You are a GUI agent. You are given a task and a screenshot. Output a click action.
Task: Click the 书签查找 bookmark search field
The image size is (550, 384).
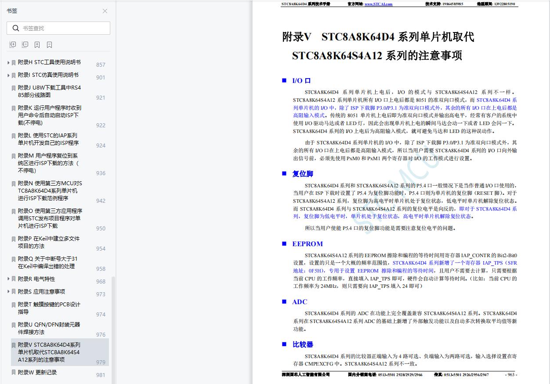pyautogui.click(x=58, y=28)
